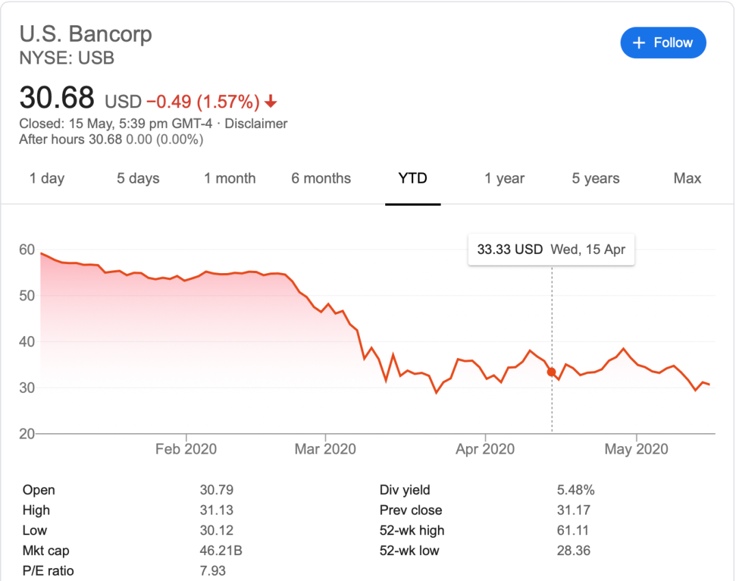This screenshot has height=581, width=739.
Task: Click the May 2020 axis label
Action: pyautogui.click(x=636, y=450)
